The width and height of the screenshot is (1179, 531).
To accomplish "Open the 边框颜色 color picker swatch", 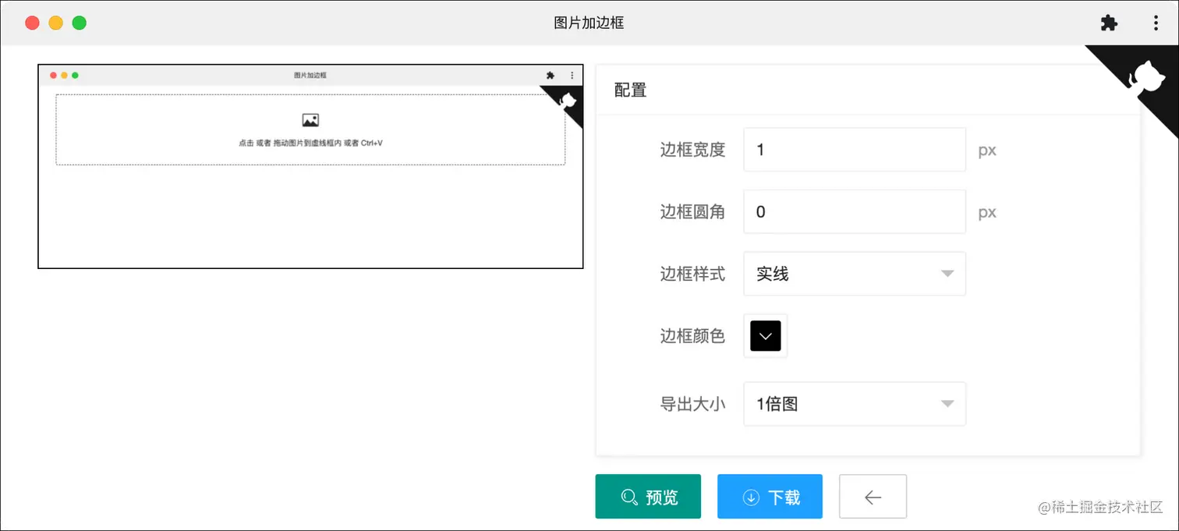I will pyautogui.click(x=766, y=336).
